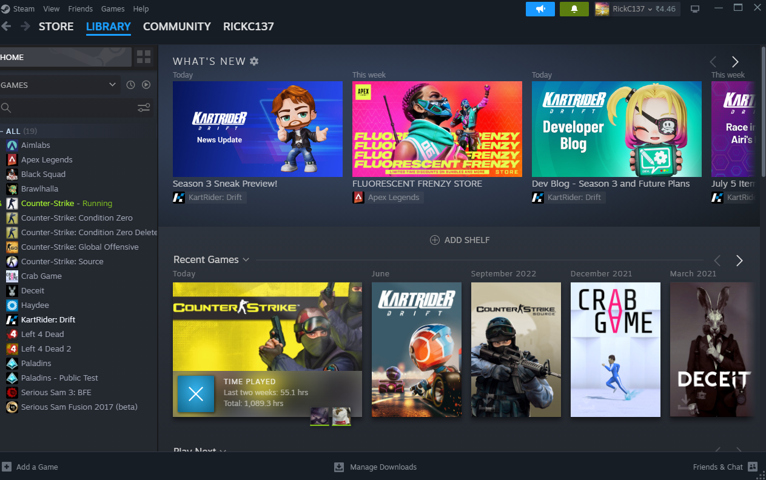Image resolution: width=766 pixels, height=480 pixels.
Task: Click the ADD SHELF button
Action: [459, 240]
